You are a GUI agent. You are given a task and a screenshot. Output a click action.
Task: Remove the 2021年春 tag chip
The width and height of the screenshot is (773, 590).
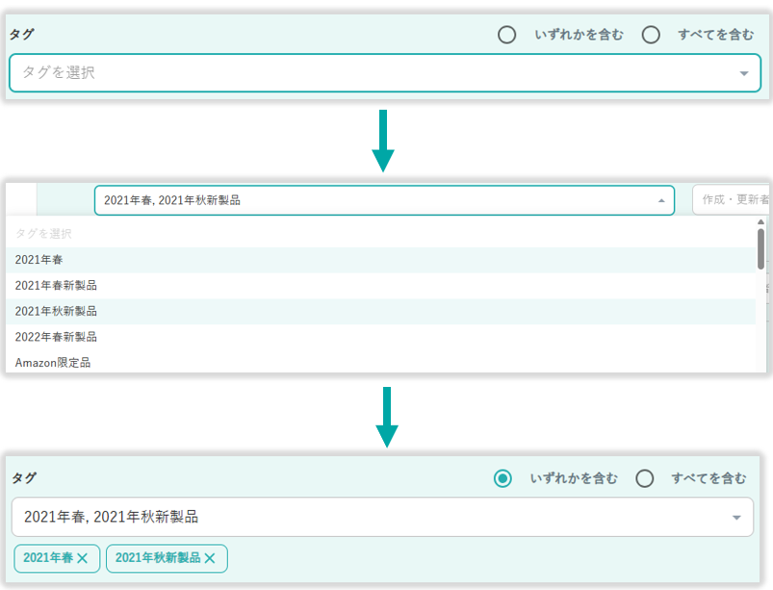(x=82, y=558)
